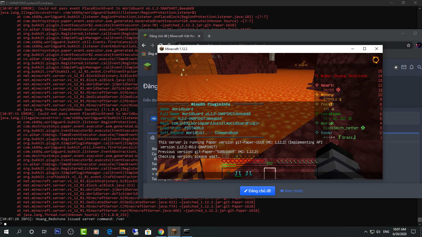The width and height of the screenshot is (422, 237).
Task: Switch to Chrome via the taskbar
Action: point(161,232)
